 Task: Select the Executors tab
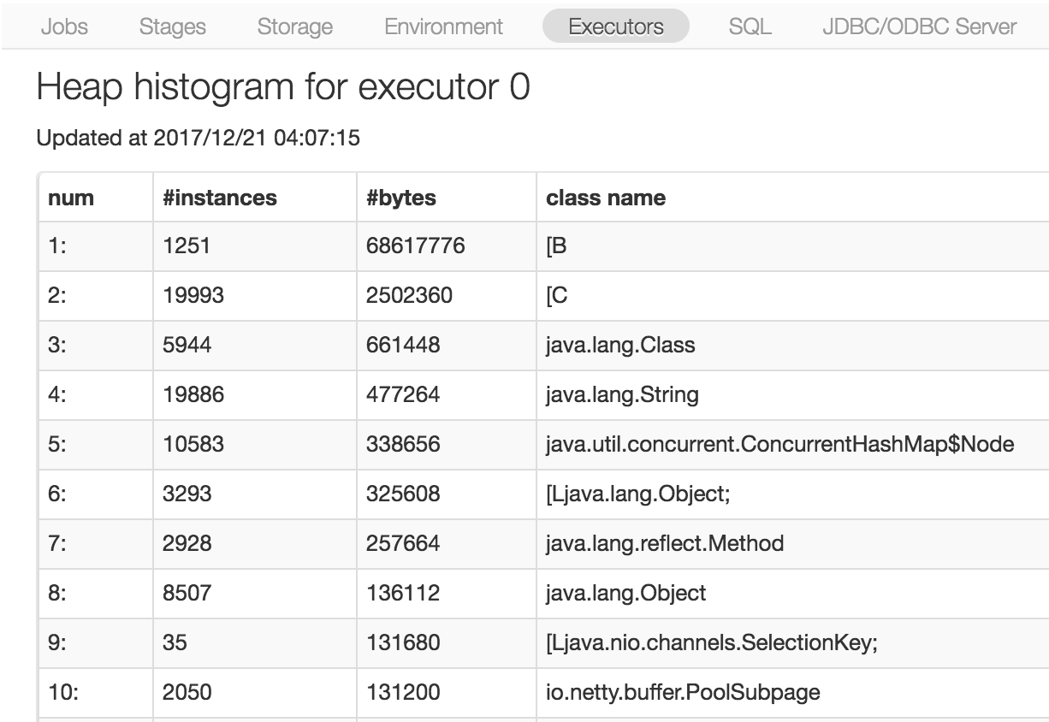coord(615,27)
